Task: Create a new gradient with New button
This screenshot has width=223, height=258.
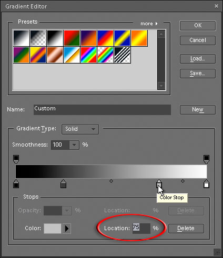Action: [x=198, y=110]
